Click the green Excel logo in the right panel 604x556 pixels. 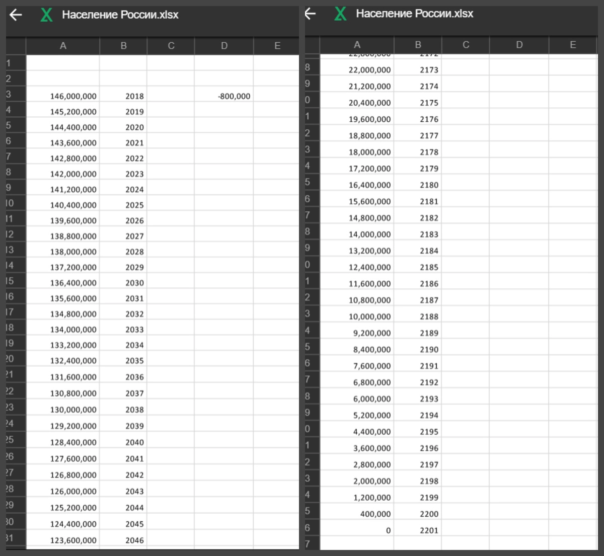coord(340,14)
